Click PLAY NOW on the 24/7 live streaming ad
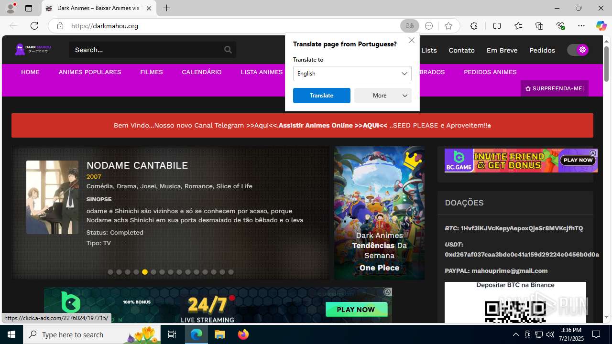The image size is (612, 344). click(x=356, y=310)
